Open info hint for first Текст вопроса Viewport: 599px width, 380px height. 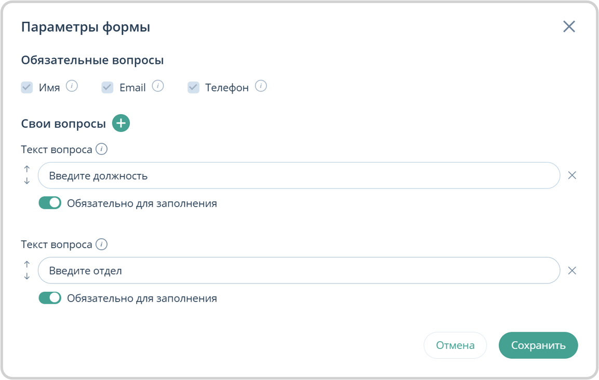click(102, 149)
